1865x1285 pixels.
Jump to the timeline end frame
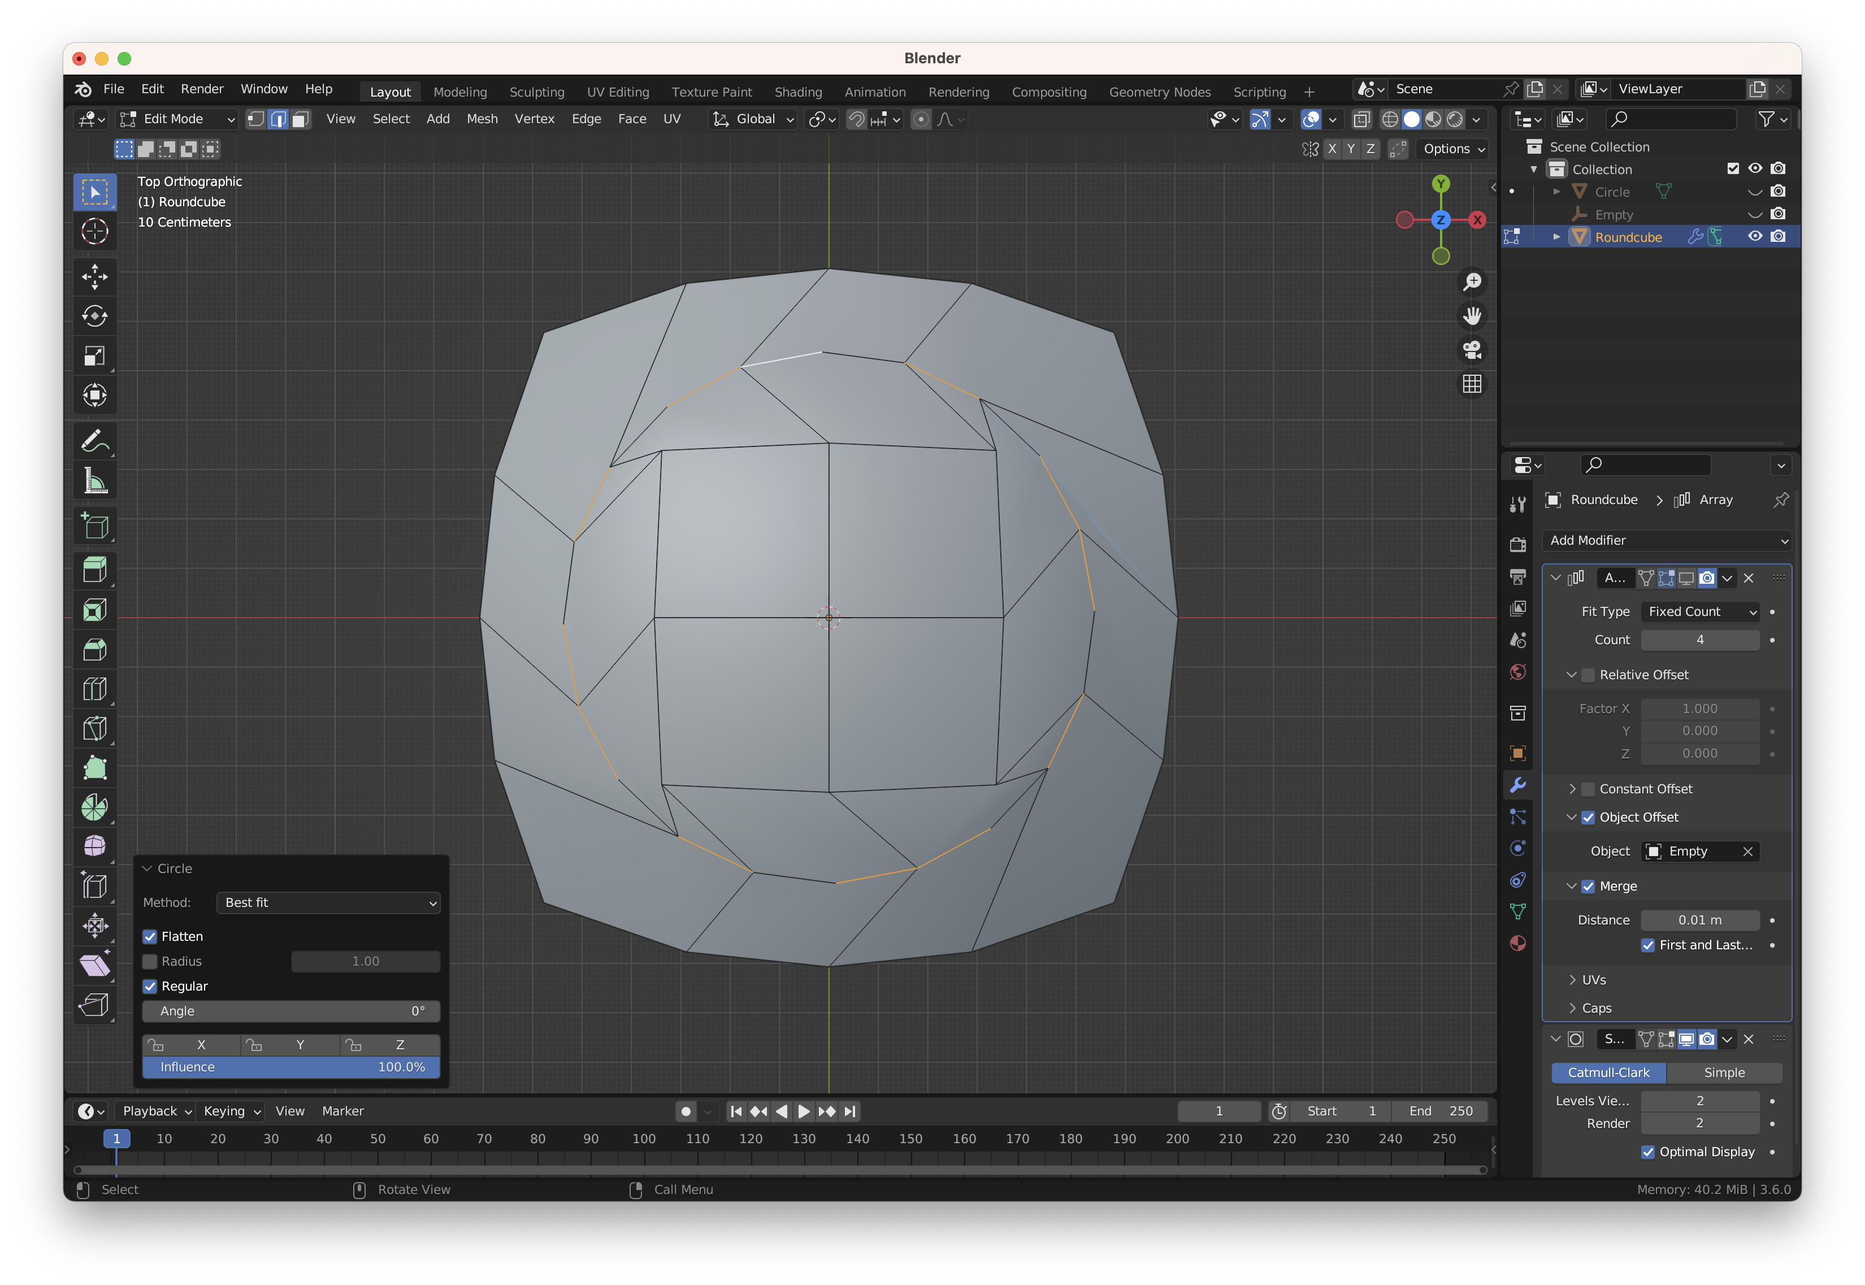[851, 1111]
